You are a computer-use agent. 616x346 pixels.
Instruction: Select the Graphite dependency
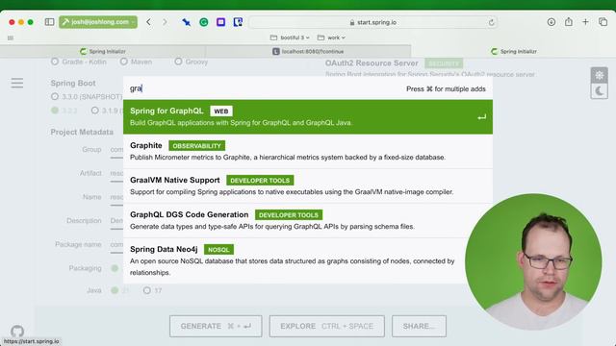(x=308, y=152)
